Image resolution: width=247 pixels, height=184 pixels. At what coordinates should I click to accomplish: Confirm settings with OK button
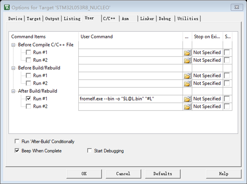(84, 174)
